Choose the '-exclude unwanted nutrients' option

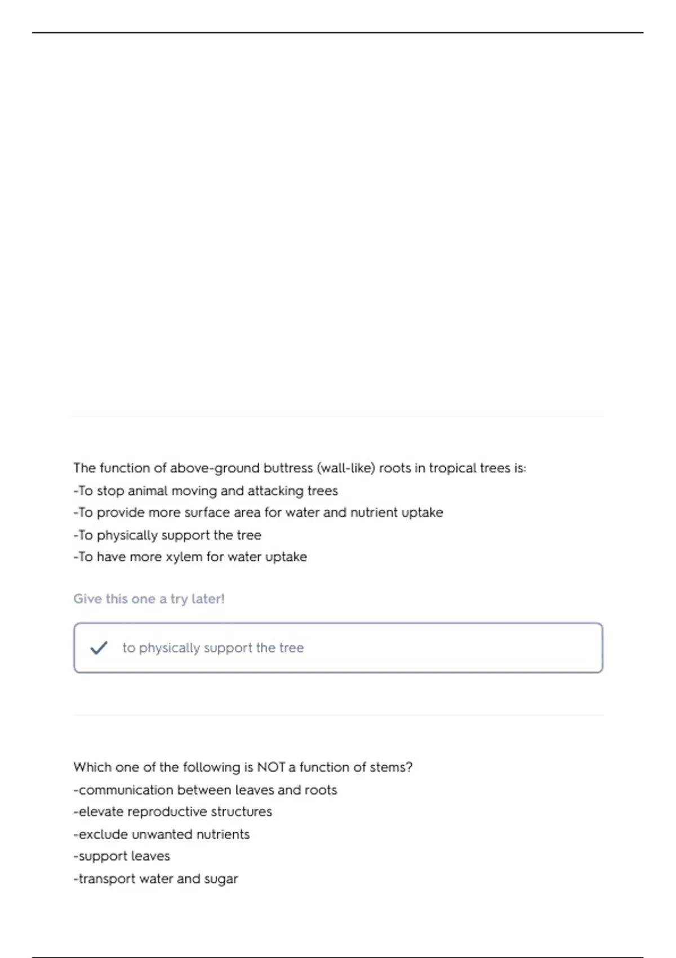click(161, 835)
